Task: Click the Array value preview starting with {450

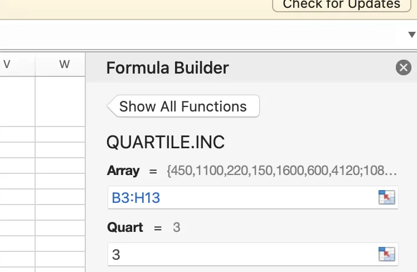Action: (x=282, y=171)
